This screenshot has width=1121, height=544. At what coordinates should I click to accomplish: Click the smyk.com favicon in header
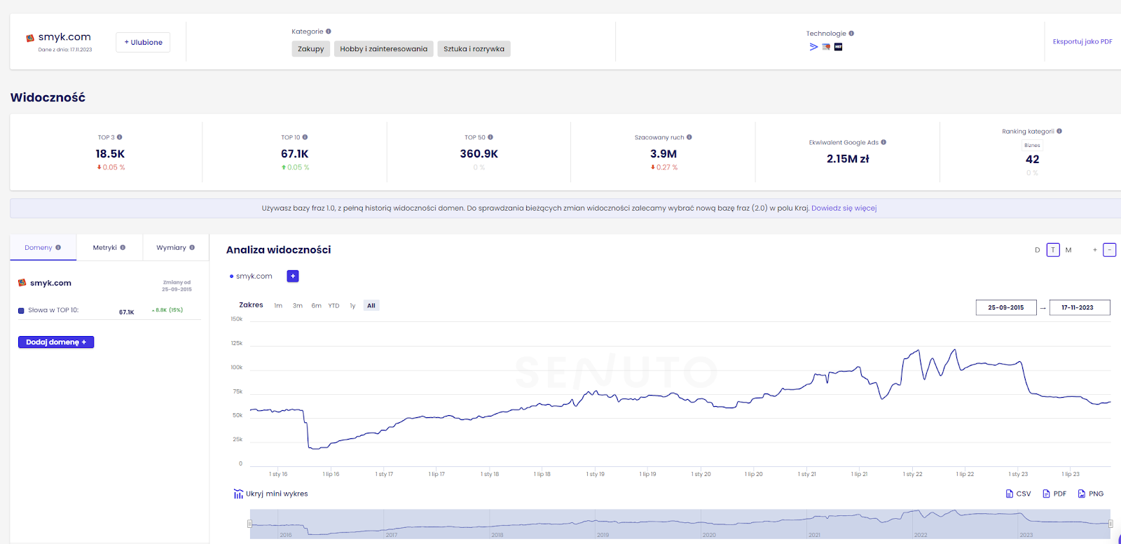[30, 38]
